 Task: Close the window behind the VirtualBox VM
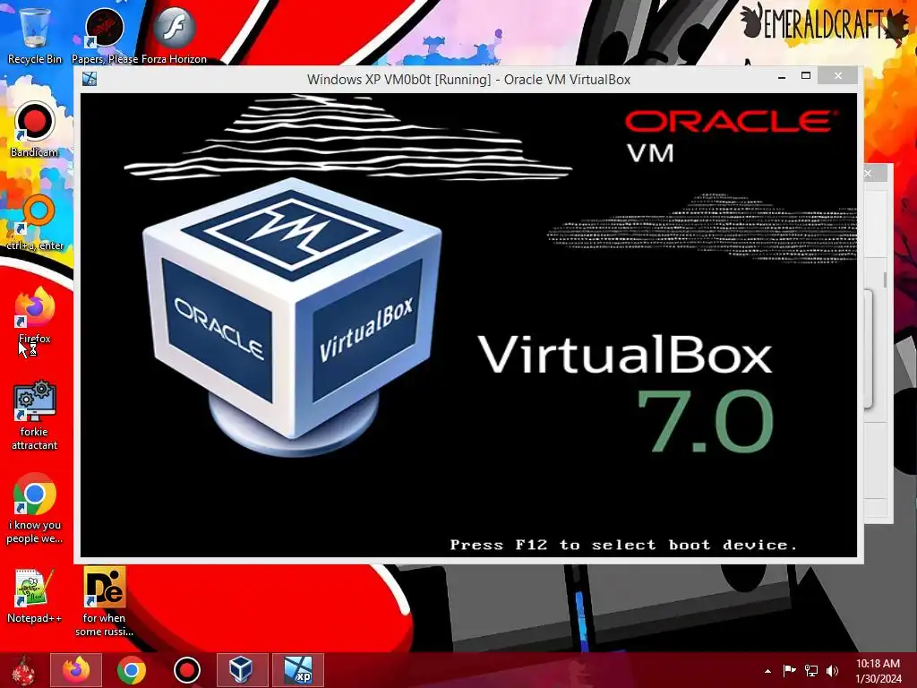pyautogui.click(x=869, y=173)
